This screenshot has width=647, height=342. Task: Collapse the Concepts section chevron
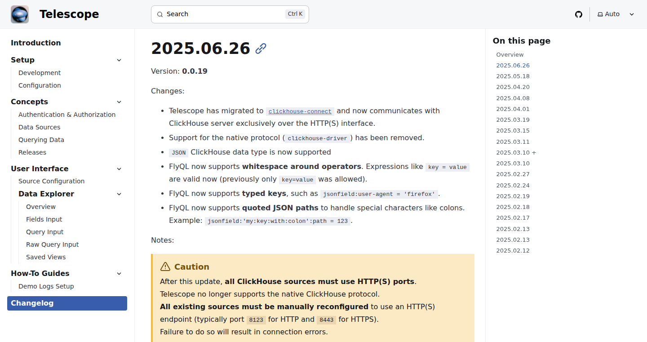119,102
